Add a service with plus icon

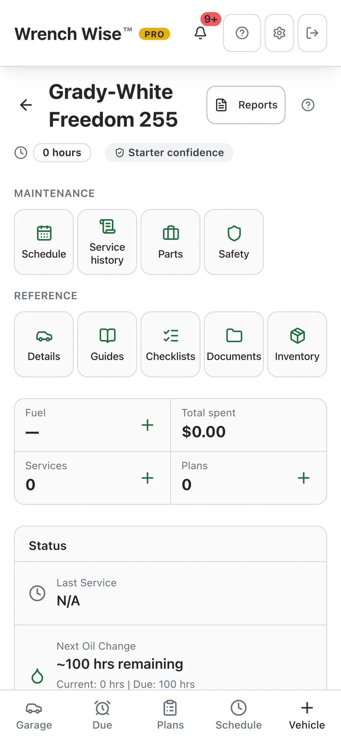[x=148, y=478]
